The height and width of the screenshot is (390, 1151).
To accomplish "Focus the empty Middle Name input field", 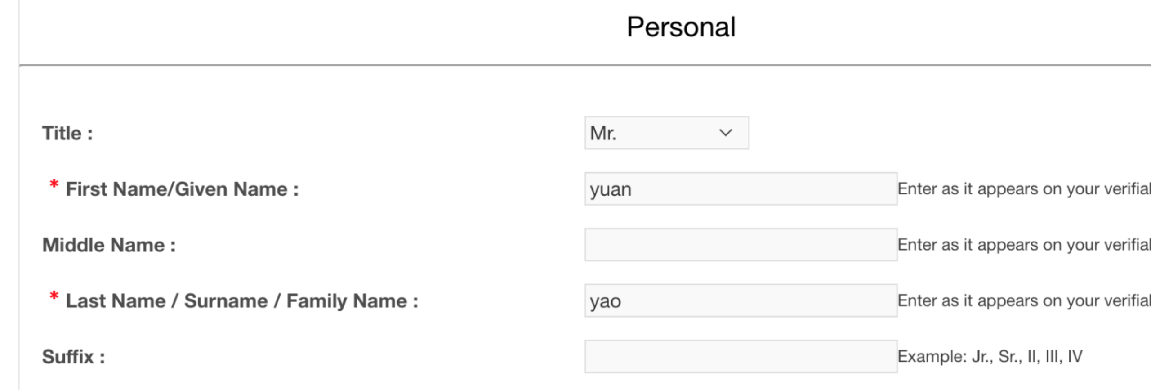I will click(x=741, y=245).
